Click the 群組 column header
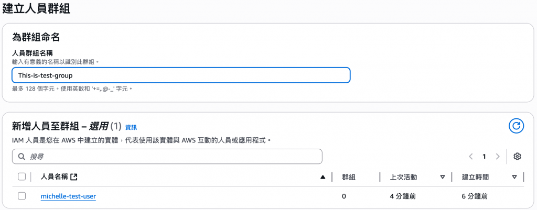The image size is (537, 210). pos(349,177)
